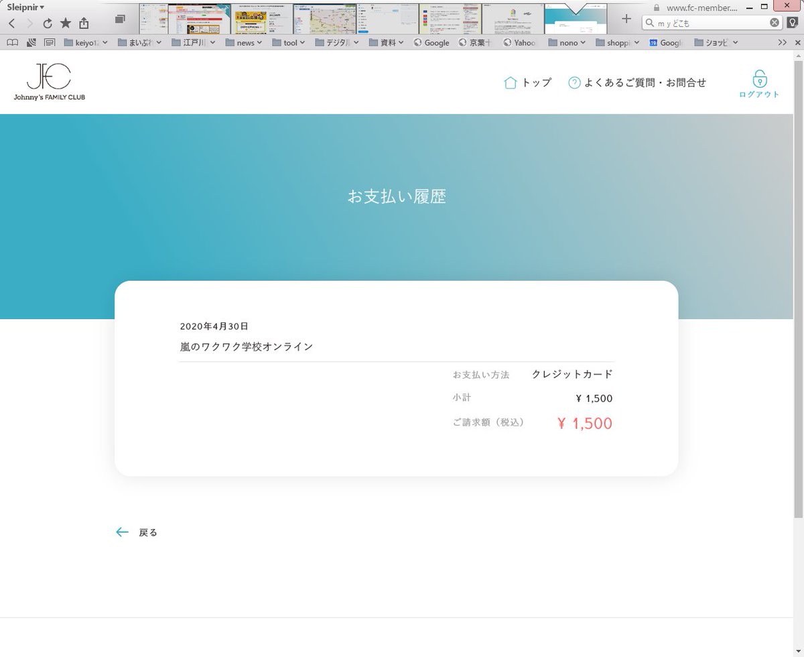The width and height of the screenshot is (804, 657).
Task: Switch to the seventh tab thumbnail
Action: point(513,19)
